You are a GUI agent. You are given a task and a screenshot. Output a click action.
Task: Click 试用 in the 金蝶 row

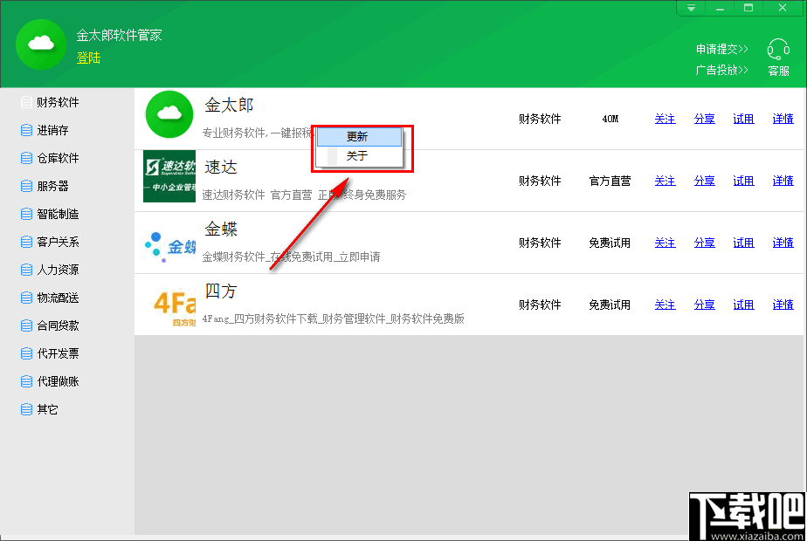(743, 243)
